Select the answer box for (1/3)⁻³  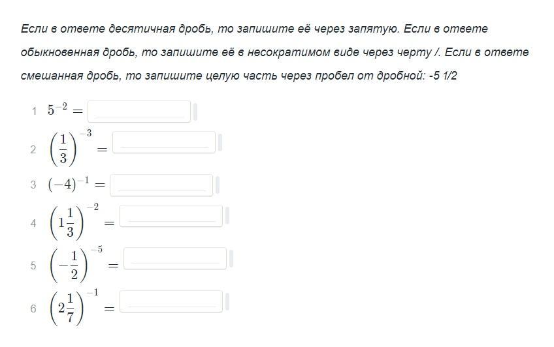pos(164,142)
